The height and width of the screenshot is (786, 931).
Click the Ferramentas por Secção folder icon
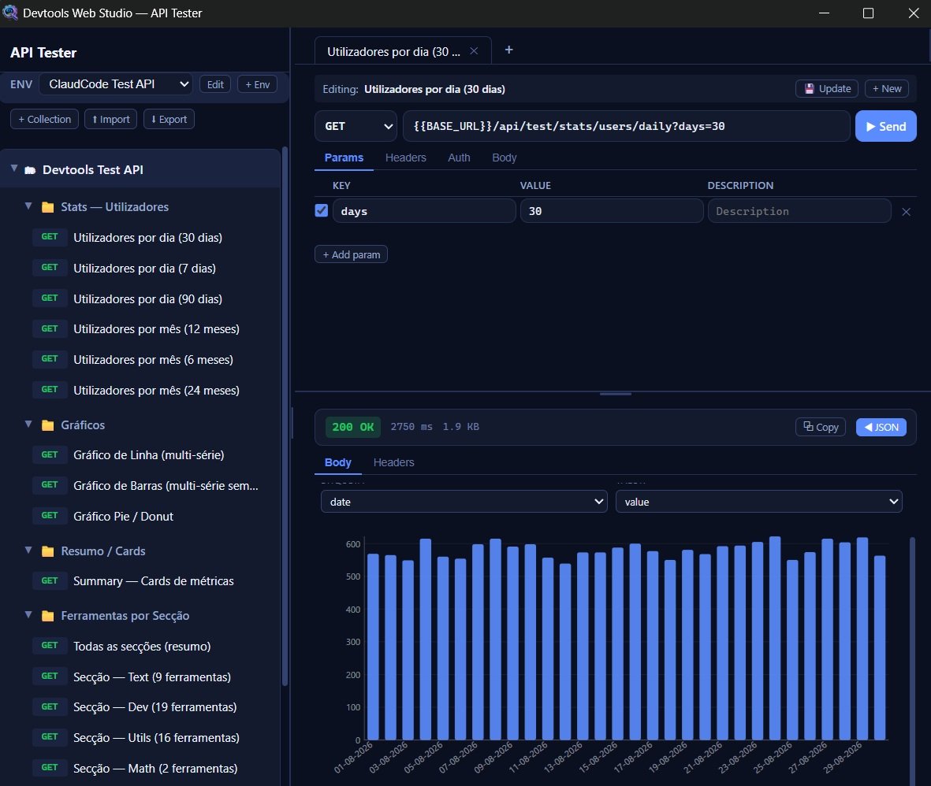pos(48,616)
